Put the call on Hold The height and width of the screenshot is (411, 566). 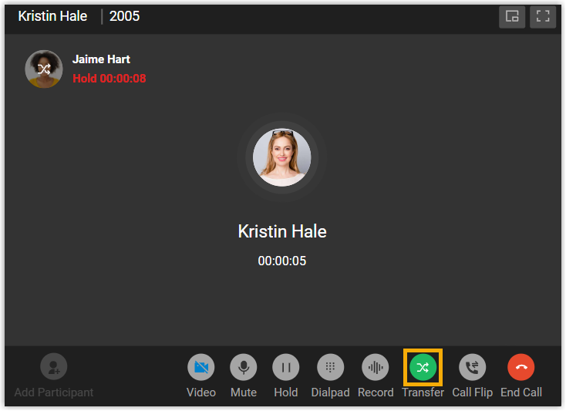click(286, 367)
